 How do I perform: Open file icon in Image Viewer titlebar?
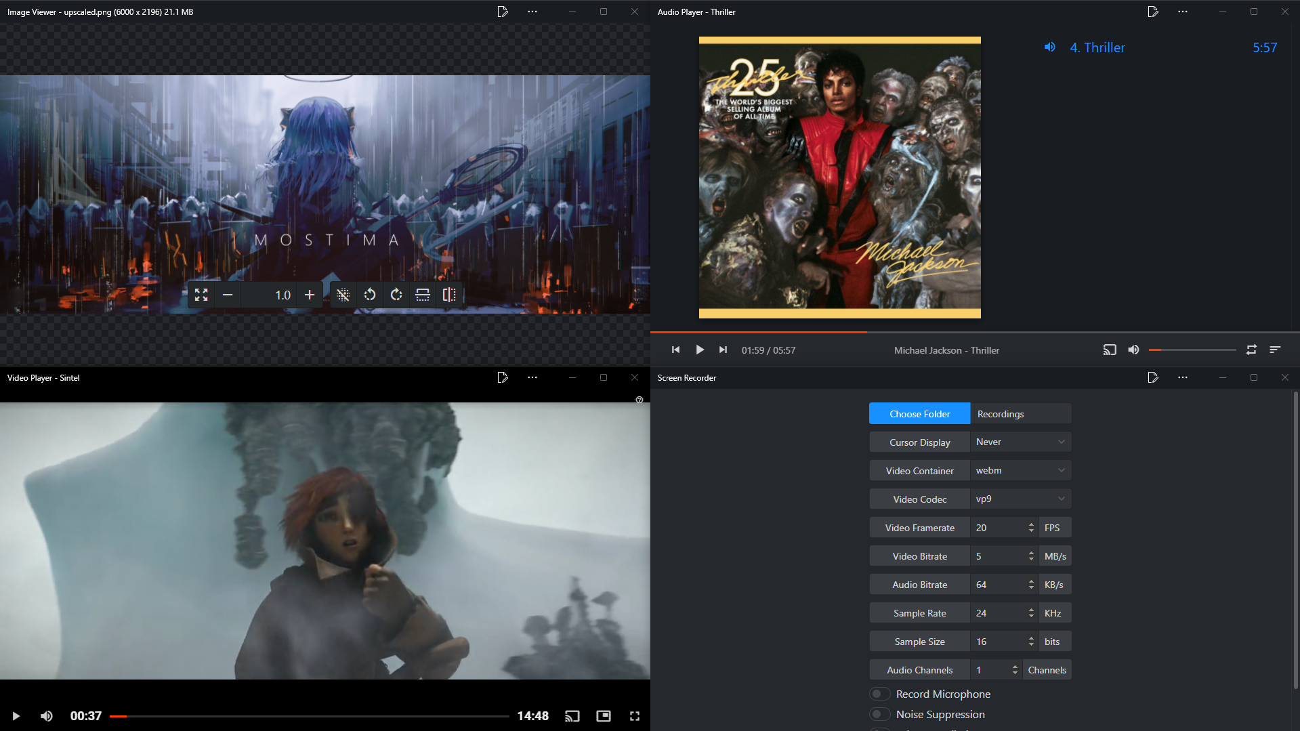503,12
